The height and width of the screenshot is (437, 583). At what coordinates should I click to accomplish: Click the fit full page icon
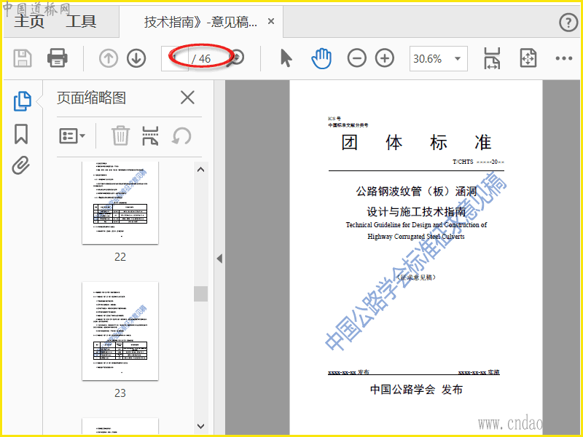(528, 58)
